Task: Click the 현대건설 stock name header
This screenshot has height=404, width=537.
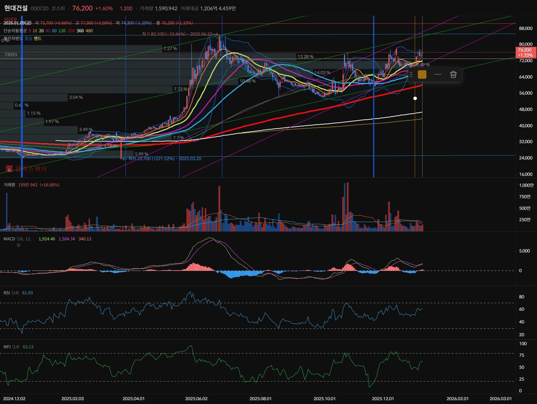Action: click(16, 8)
